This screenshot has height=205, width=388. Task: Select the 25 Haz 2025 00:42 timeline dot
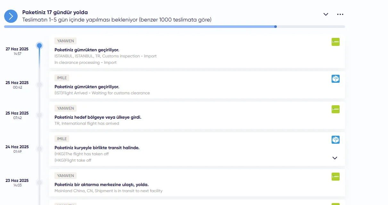coord(39,85)
